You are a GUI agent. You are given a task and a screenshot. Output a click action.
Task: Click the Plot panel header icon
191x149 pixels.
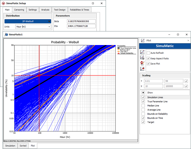(143, 41)
